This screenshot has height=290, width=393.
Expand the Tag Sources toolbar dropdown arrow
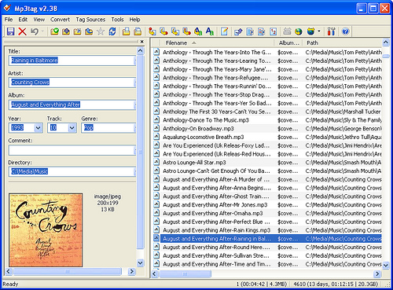(319, 31)
